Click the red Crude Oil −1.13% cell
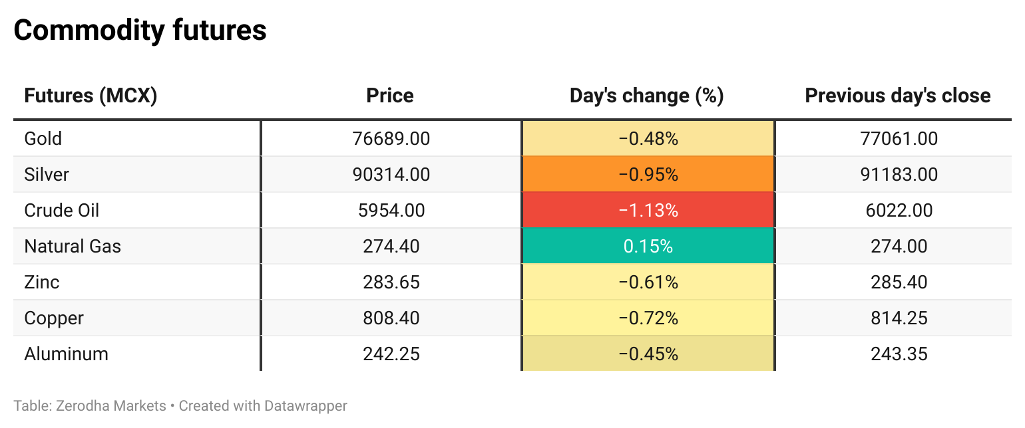The image size is (1025, 428). coord(648,211)
